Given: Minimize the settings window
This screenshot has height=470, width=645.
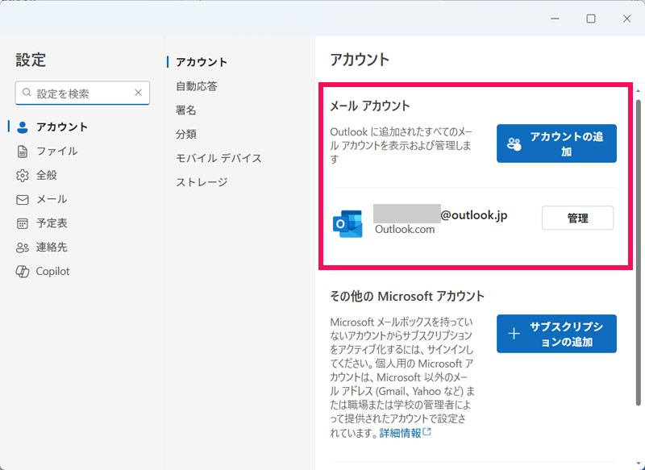Looking at the screenshot, I should pyautogui.click(x=555, y=19).
